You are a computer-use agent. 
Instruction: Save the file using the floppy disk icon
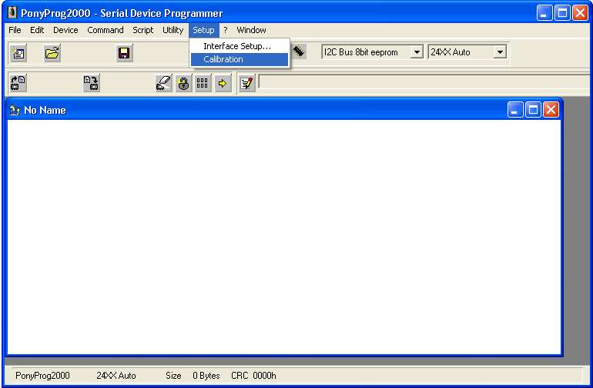click(124, 53)
